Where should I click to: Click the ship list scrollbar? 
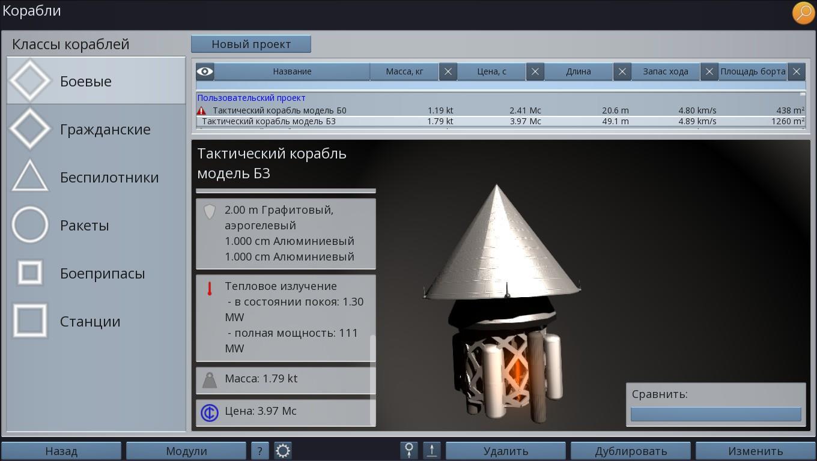click(803, 94)
